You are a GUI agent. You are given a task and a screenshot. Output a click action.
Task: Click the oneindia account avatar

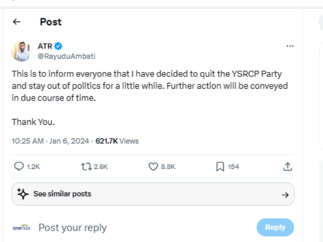tap(21, 227)
